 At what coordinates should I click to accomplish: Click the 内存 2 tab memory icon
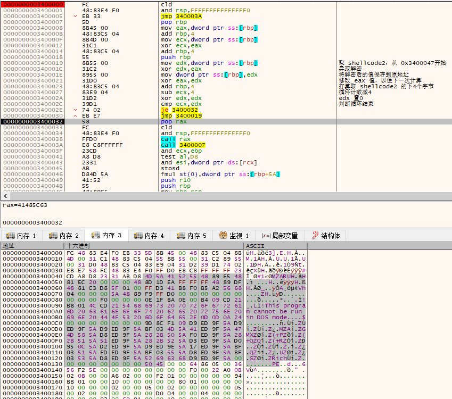coord(53,236)
